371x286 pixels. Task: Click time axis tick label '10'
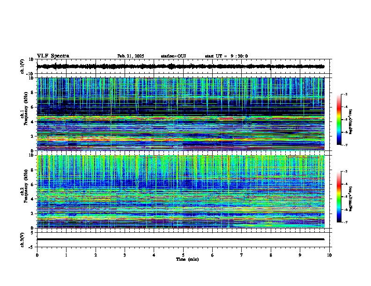click(x=329, y=255)
